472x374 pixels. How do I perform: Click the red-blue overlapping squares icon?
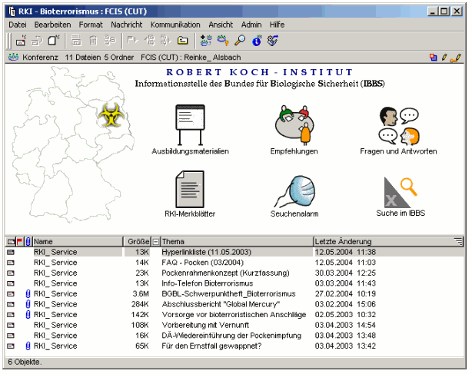433,57
